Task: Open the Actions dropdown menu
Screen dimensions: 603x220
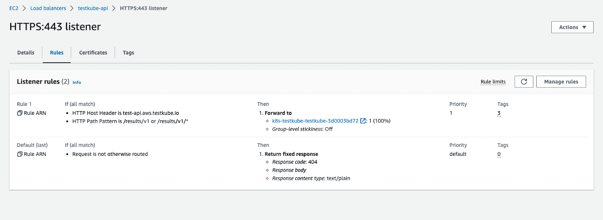Action: point(571,27)
